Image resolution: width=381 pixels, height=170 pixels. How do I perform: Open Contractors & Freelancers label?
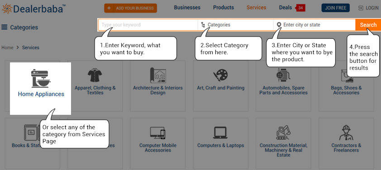(346, 148)
